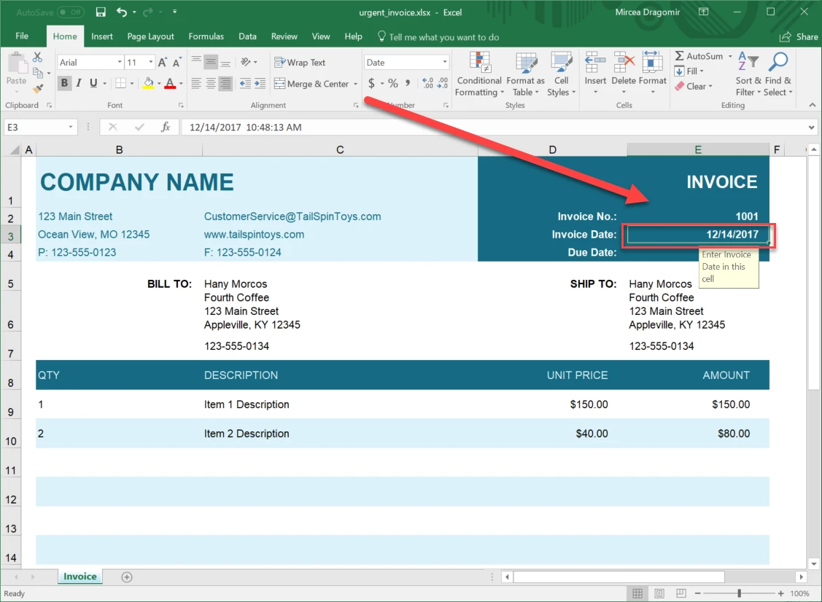Toggle Bold formatting
This screenshot has height=602, width=822.
tap(64, 83)
